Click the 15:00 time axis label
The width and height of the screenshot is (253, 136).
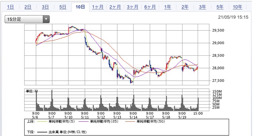pos(198,114)
